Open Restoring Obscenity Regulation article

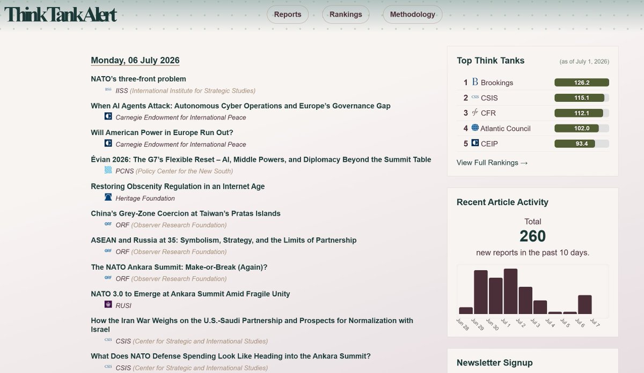[178, 186]
